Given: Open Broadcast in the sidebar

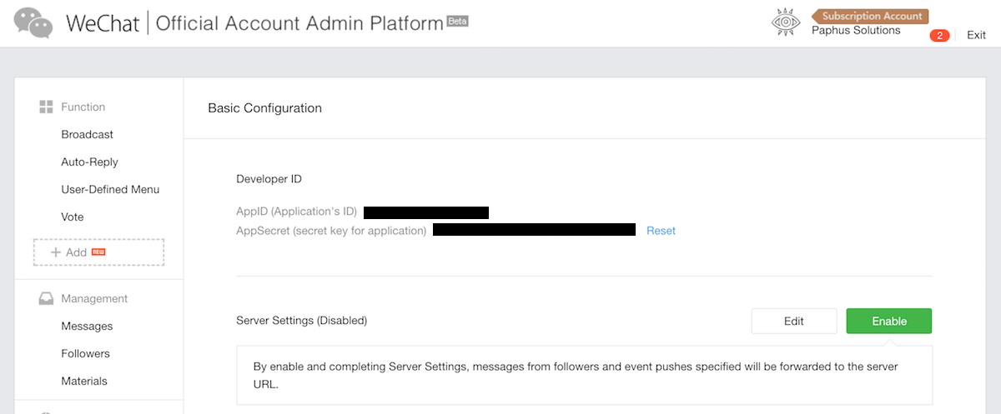Looking at the screenshot, I should tap(87, 134).
